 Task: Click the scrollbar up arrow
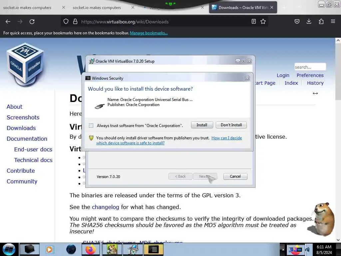click(338, 40)
